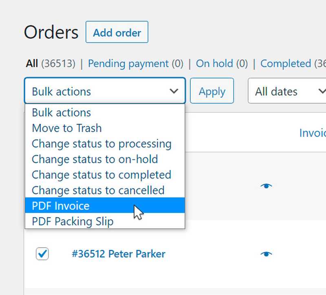Sort by the Invoice column header
This screenshot has height=295, width=326.
tap(313, 133)
